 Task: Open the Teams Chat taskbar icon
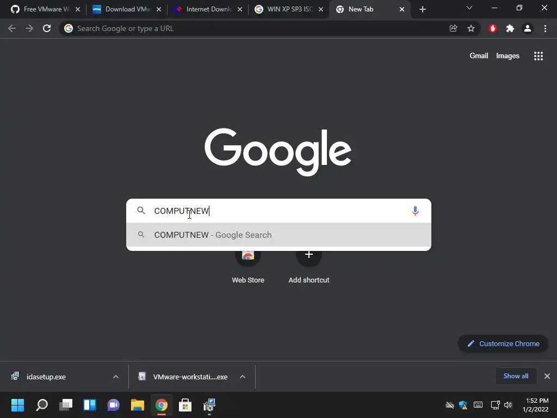pyautogui.click(x=114, y=405)
